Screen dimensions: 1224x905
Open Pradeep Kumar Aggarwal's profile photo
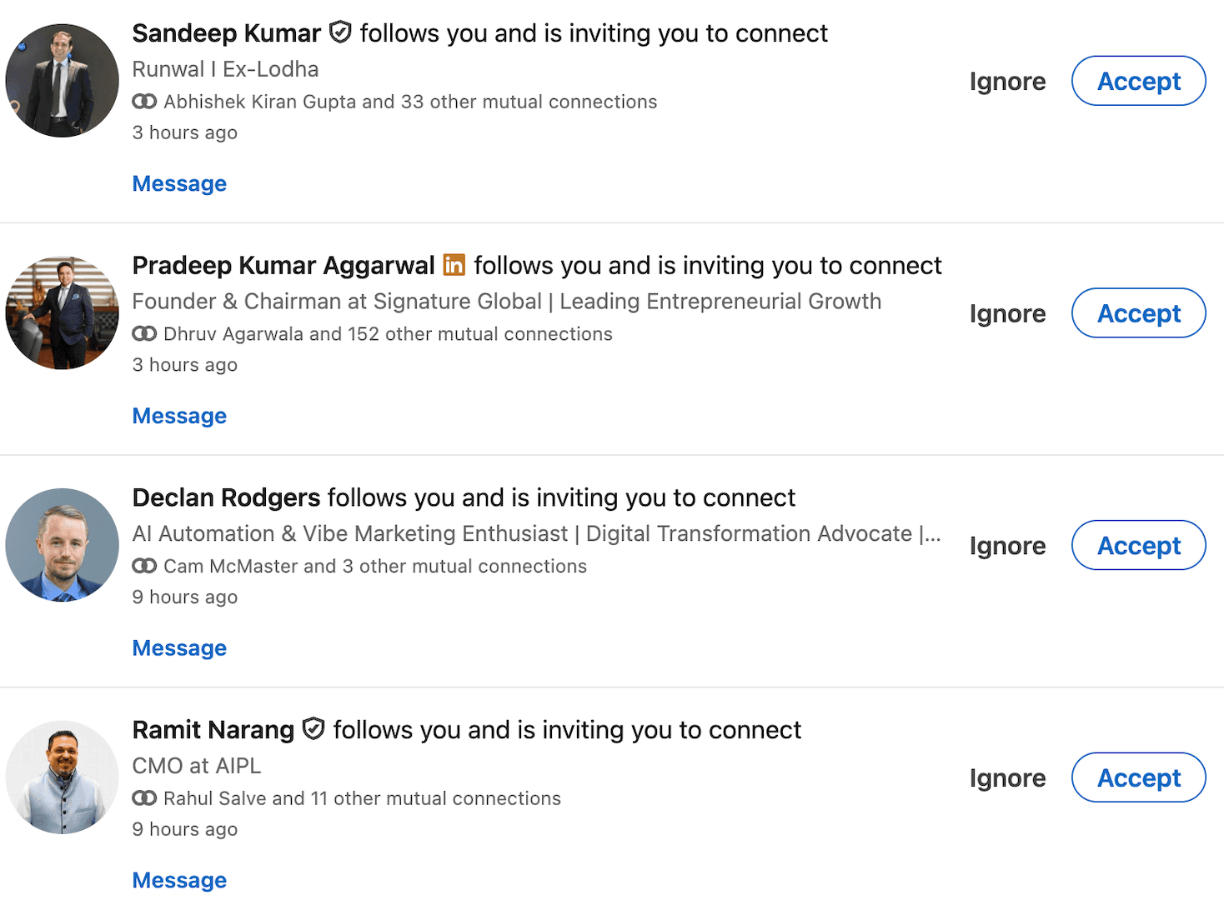click(x=62, y=312)
